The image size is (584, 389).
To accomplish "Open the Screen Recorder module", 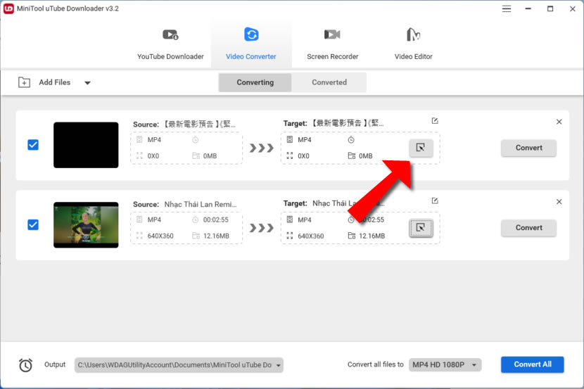I will pos(332,44).
